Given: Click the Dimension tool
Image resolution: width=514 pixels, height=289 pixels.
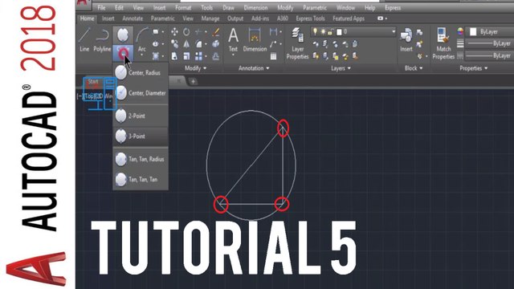Looking at the screenshot, I should [x=255, y=40].
